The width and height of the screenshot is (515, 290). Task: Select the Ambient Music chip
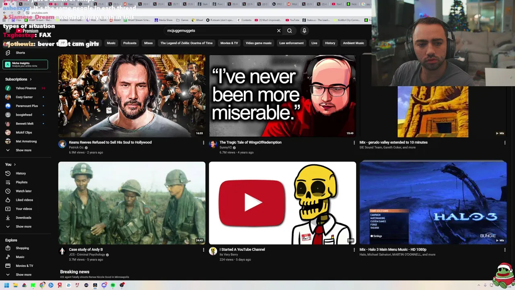(x=353, y=43)
